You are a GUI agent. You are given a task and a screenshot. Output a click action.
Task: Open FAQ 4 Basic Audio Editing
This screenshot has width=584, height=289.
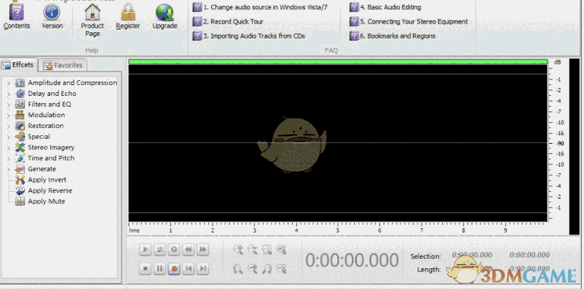click(x=385, y=7)
